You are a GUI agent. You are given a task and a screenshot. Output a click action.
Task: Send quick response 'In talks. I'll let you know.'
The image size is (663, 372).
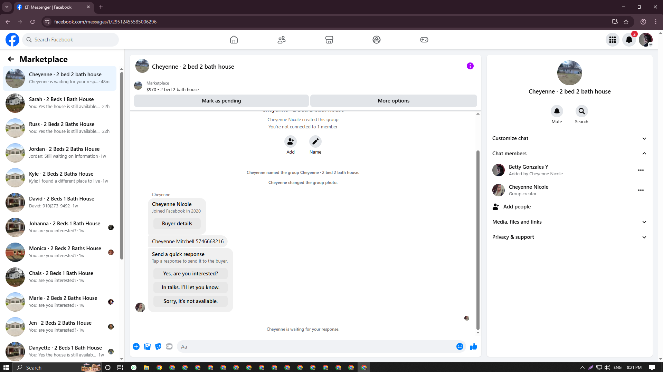191,287
